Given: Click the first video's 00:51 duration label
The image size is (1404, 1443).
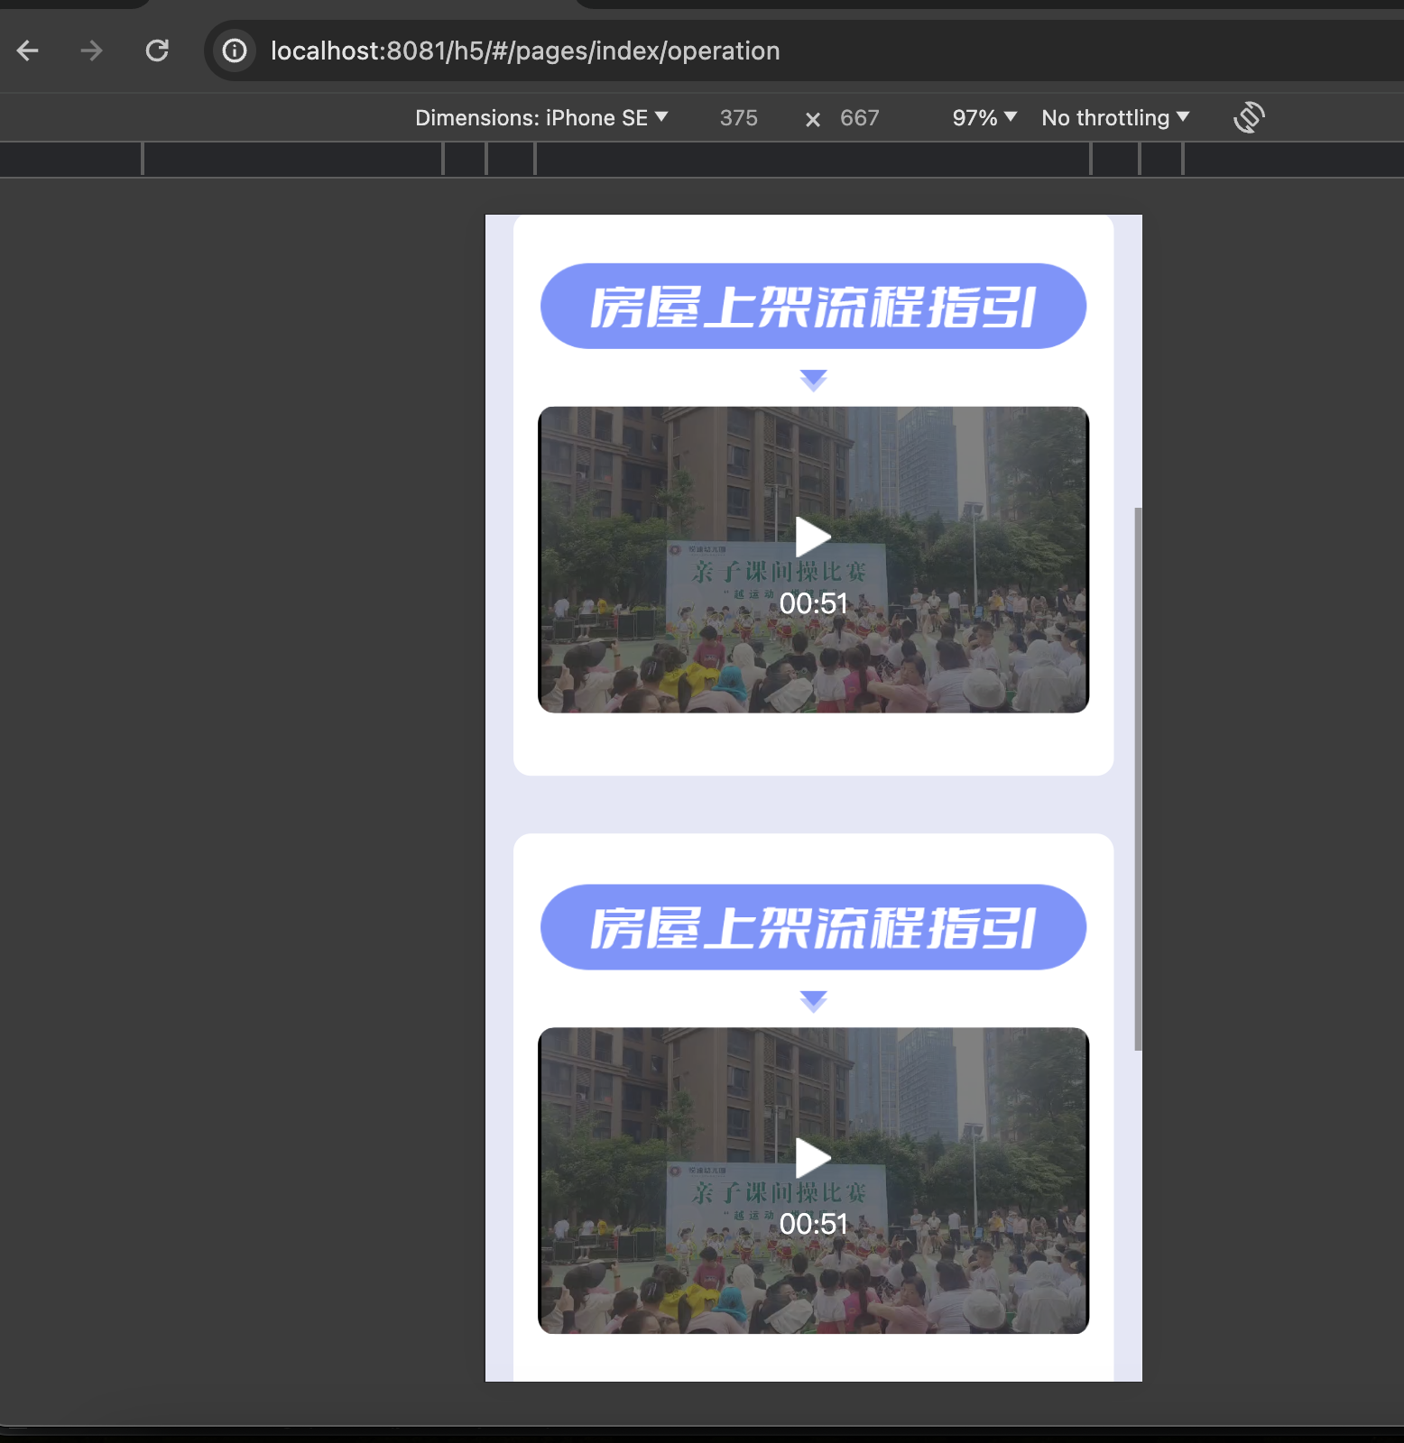Looking at the screenshot, I should (813, 603).
